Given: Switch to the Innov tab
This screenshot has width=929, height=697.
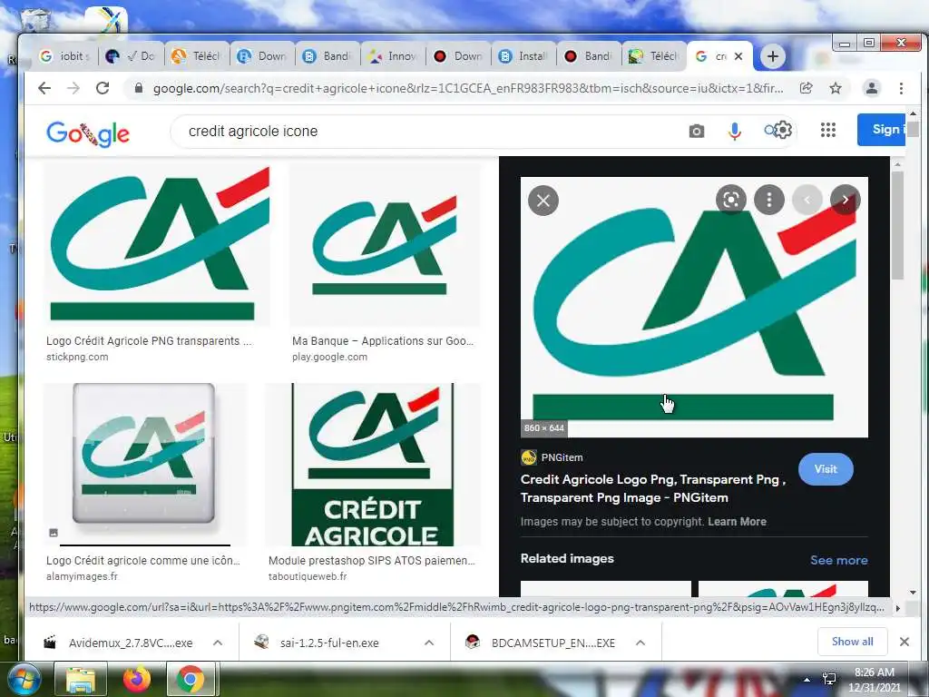Looking at the screenshot, I should click(393, 56).
